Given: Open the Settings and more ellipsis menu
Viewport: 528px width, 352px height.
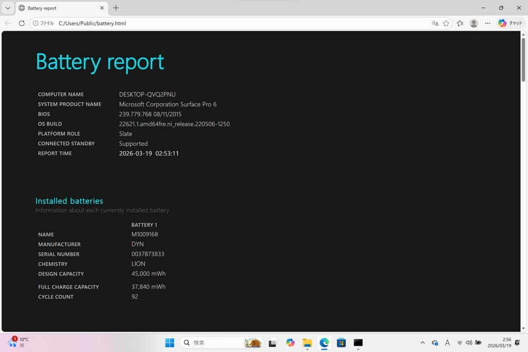Looking at the screenshot, I should point(488,23).
